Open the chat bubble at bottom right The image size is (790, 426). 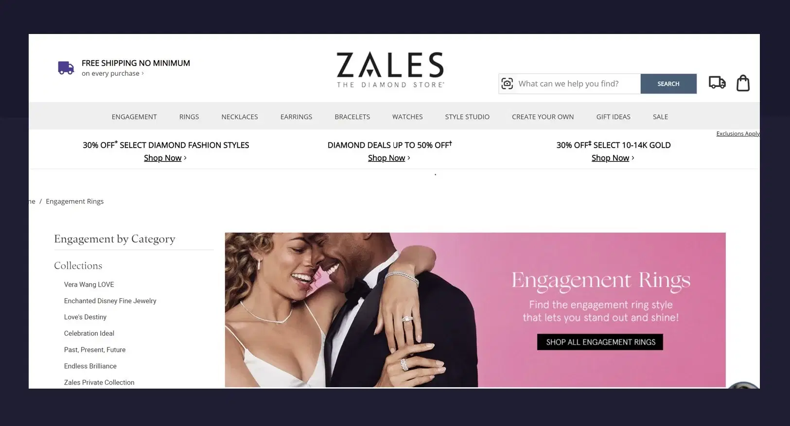tap(744, 385)
